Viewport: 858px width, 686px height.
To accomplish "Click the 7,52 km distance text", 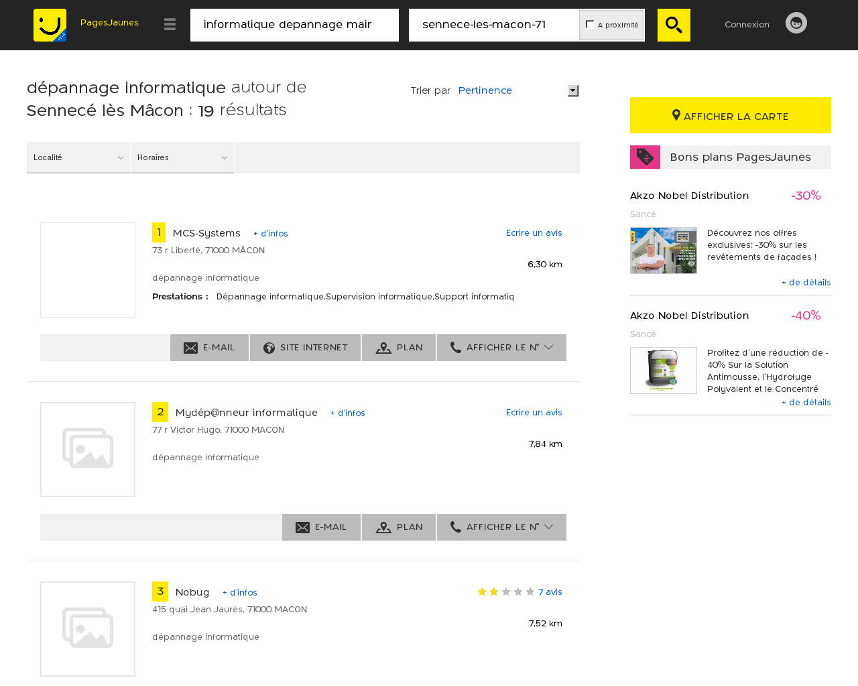I will tap(545, 624).
